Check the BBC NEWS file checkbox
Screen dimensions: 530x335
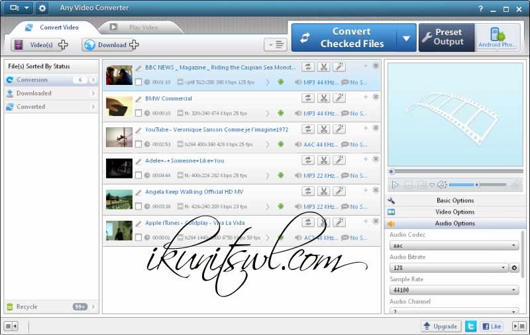click(138, 82)
